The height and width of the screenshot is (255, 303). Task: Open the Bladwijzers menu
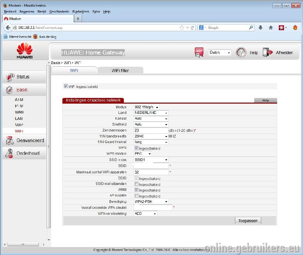click(81, 12)
